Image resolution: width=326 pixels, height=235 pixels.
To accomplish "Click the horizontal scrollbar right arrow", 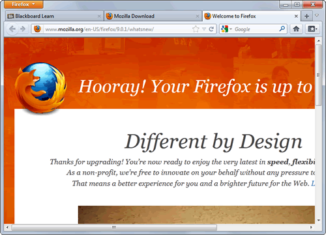I will (311, 227).
